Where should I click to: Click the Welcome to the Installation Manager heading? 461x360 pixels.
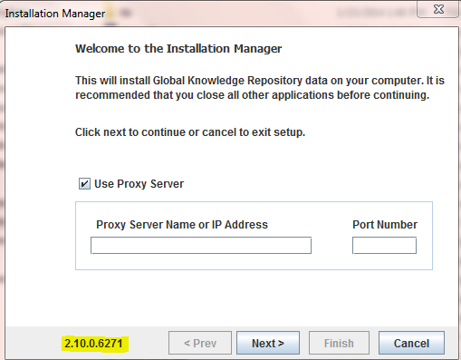[178, 49]
